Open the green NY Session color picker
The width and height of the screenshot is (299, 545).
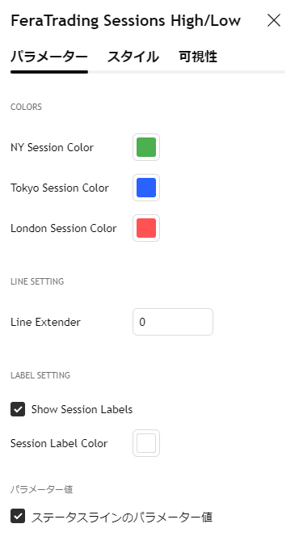click(x=146, y=147)
